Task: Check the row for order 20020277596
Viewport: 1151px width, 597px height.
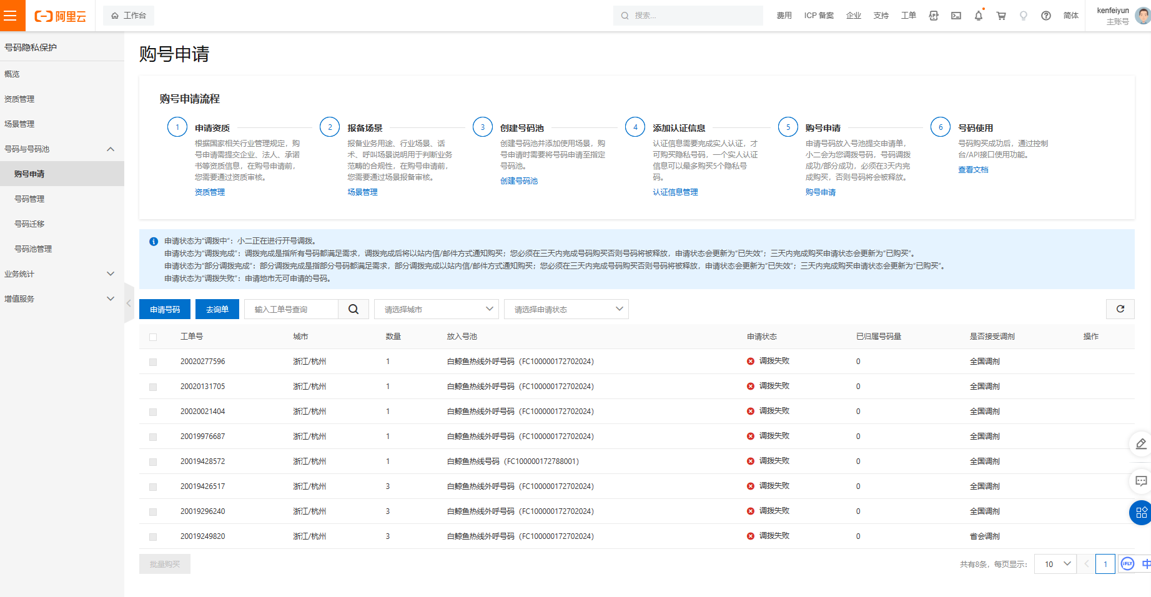Action: 153,362
